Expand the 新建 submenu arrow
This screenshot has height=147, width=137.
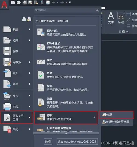(30, 30)
